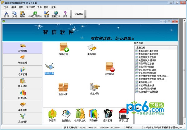Viewport: 187px width, 130px height.
Task: Open report 商品采购汇总表
Action: (145, 63)
